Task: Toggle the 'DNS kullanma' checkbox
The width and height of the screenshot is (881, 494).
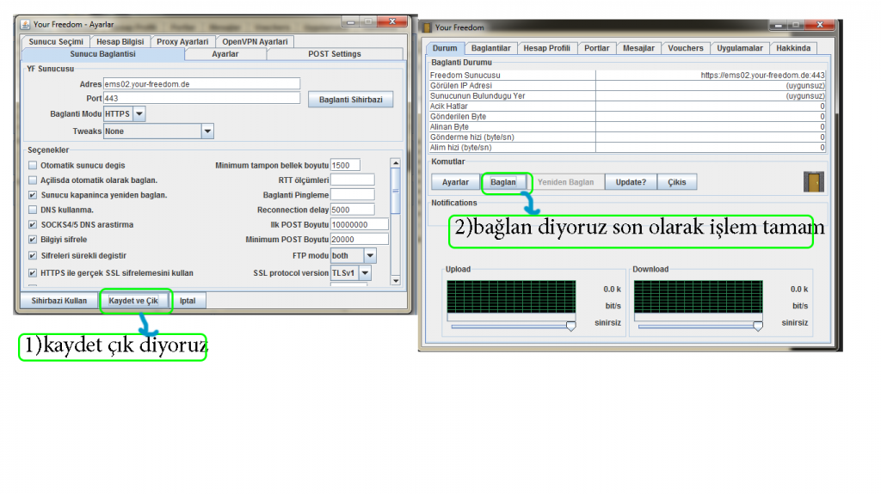Action: coord(33,210)
